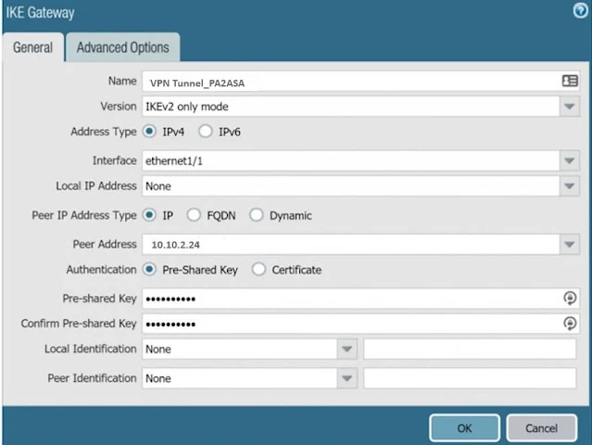Select Pre-Shared Key authentication option
The image size is (592, 445).
point(149,270)
